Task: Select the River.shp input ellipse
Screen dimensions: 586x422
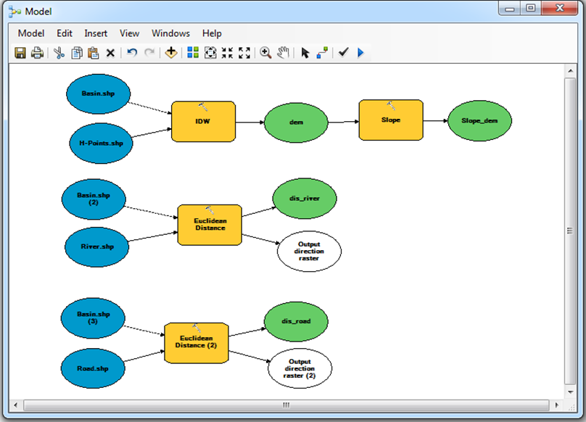Action: click(x=96, y=247)
